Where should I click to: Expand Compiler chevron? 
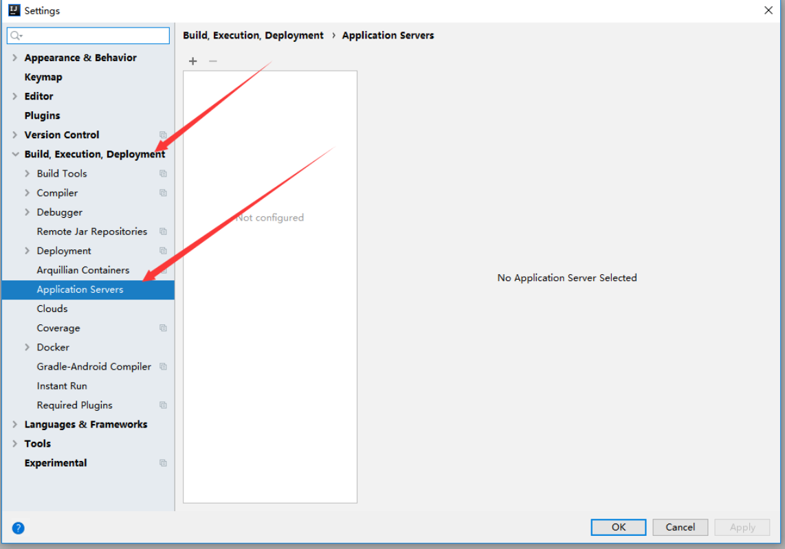(x=27, y=192)
